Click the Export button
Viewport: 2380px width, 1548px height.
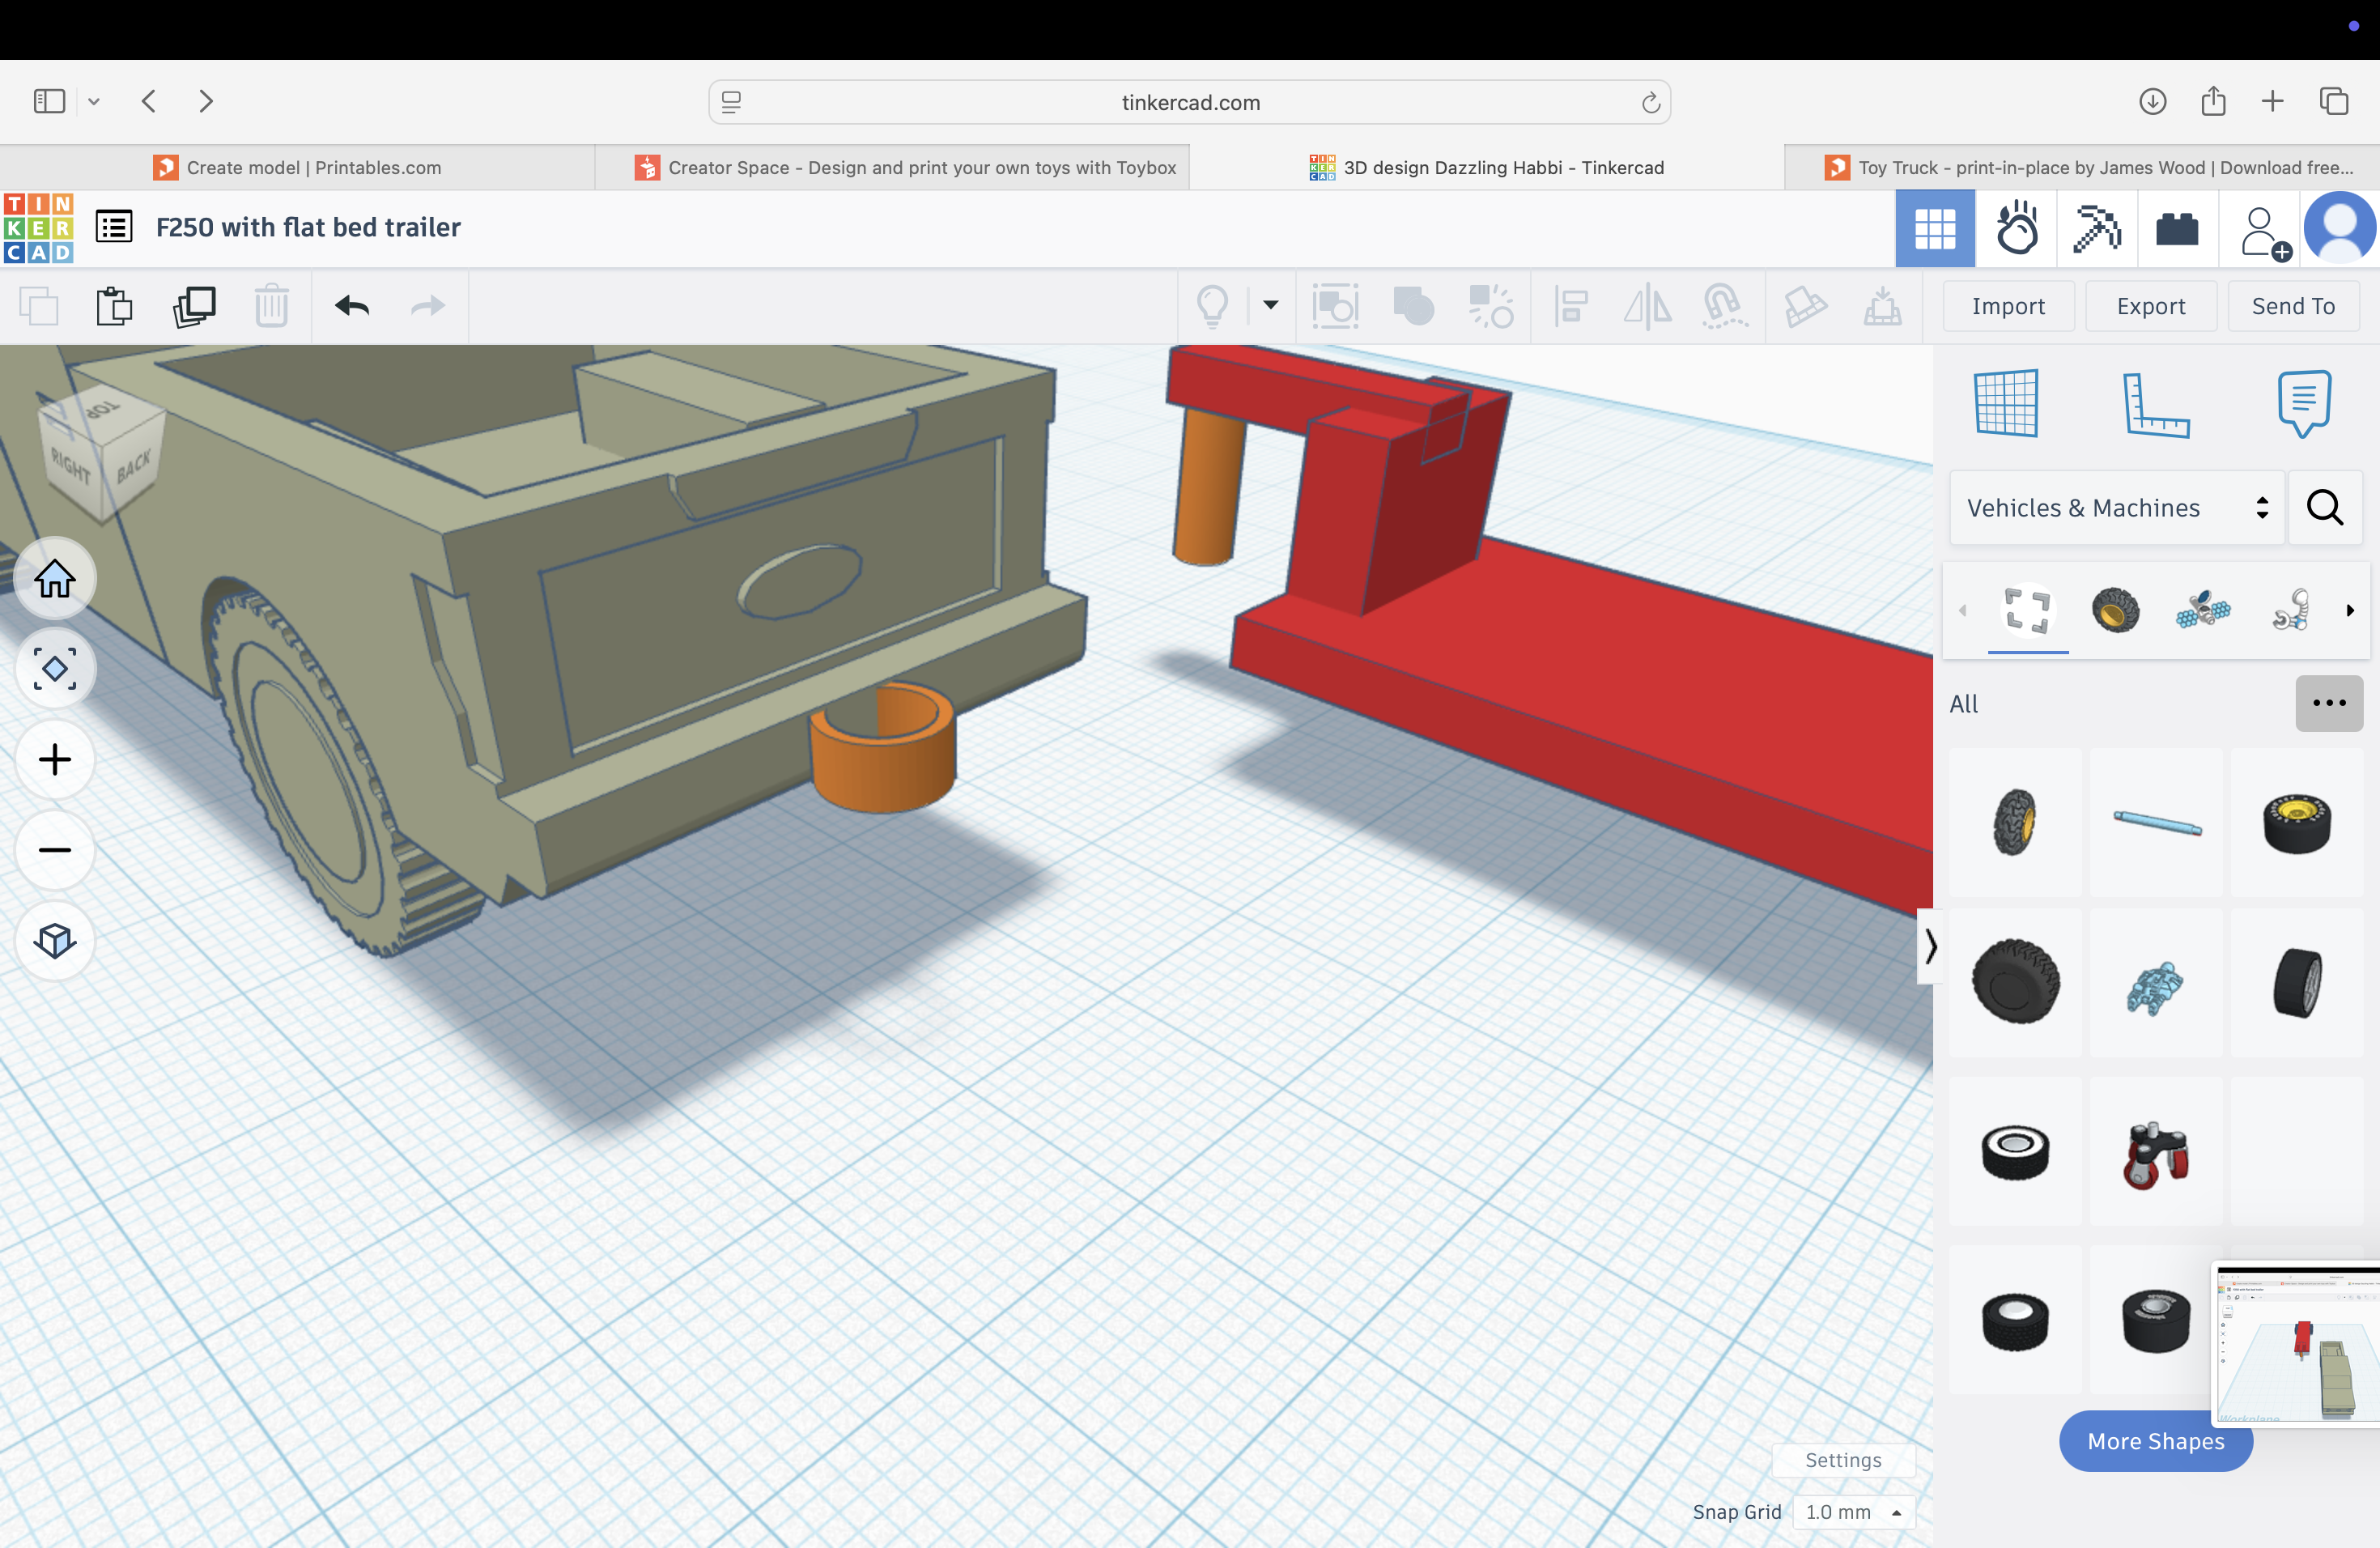pyautogui.click(x=2150, y=306)
